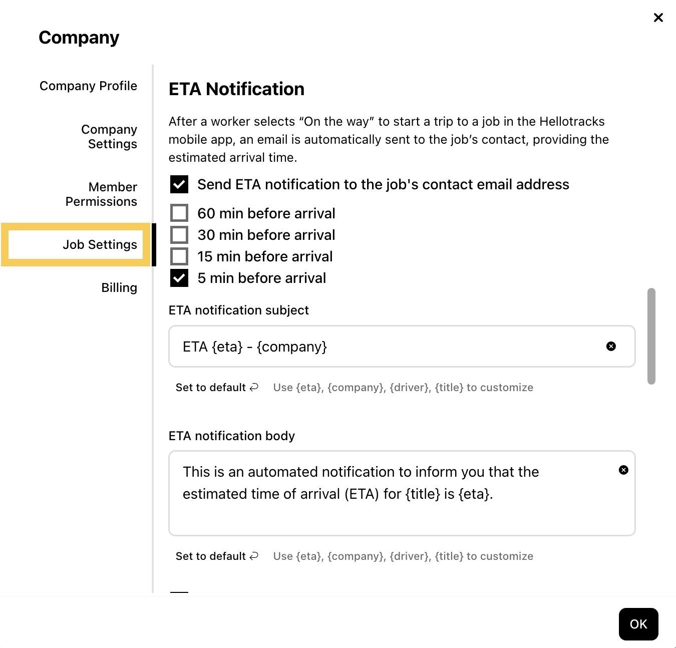Screen dimensions: 676x648
Task: Clear the ETA notification subject field
Action: click(611, 347)
